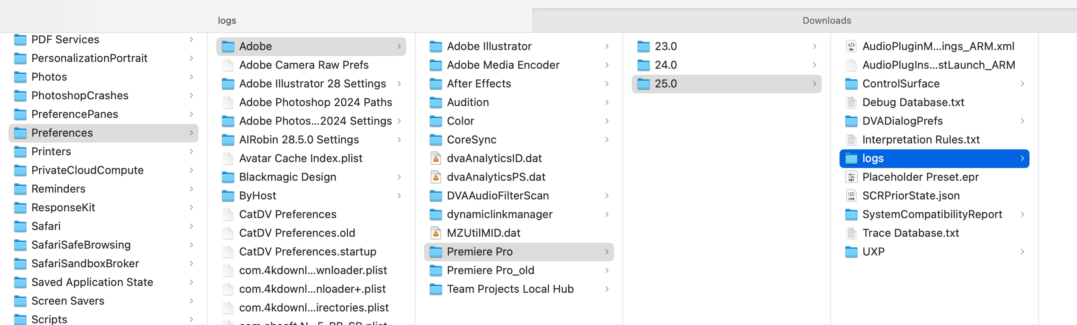Screen dimensions: 1077x325
Task: Select the DVAAudioFilterScan folder
Action: [x=519, y=196]
